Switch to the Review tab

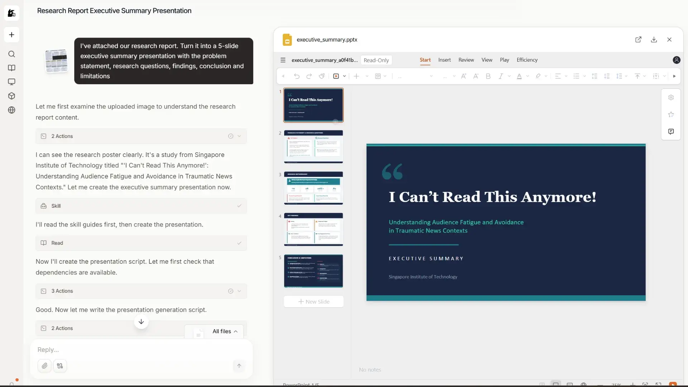pyautogui.click(x=466, y=60)
